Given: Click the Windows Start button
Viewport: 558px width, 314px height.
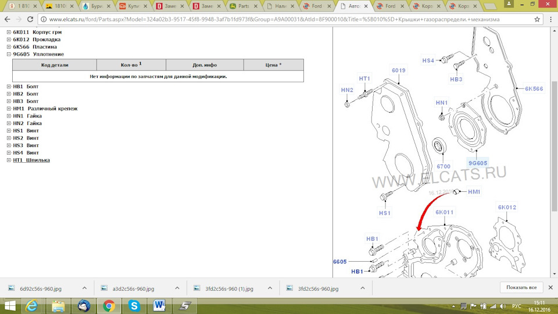Looking at the screenshot, I should point(10,305).
